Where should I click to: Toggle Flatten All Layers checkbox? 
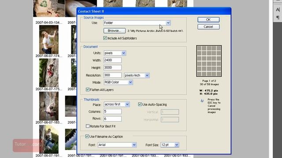(88, 90)
